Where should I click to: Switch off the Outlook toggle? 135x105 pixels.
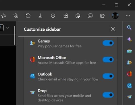pos(108,76)
